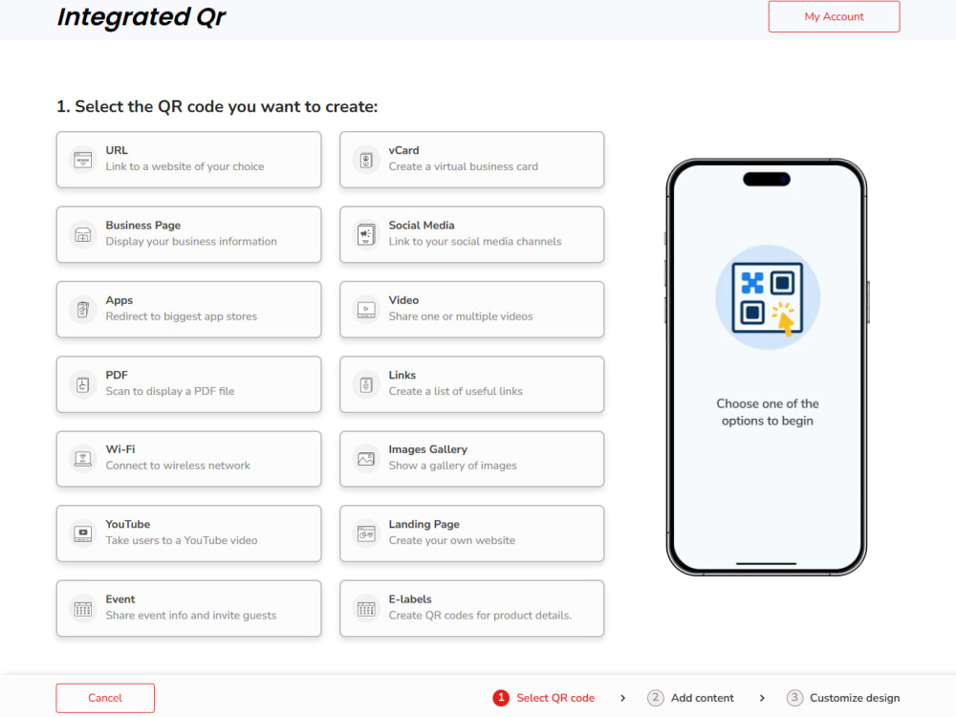Click the YouTube play icon
This screenshot has width=956, height=717.
point(83,534)
